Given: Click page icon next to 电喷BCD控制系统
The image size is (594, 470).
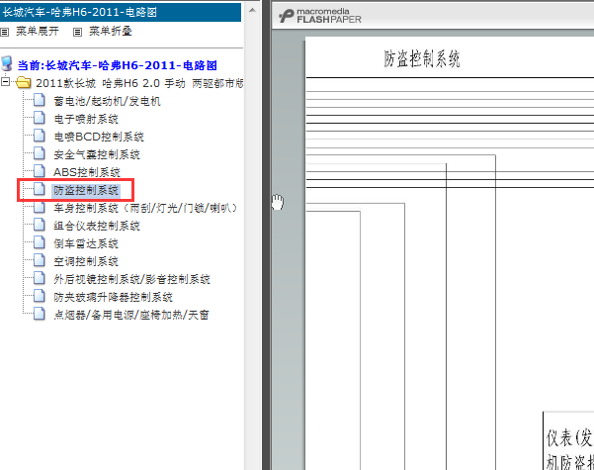Looking at the screenshot, I should click(39, 136).
